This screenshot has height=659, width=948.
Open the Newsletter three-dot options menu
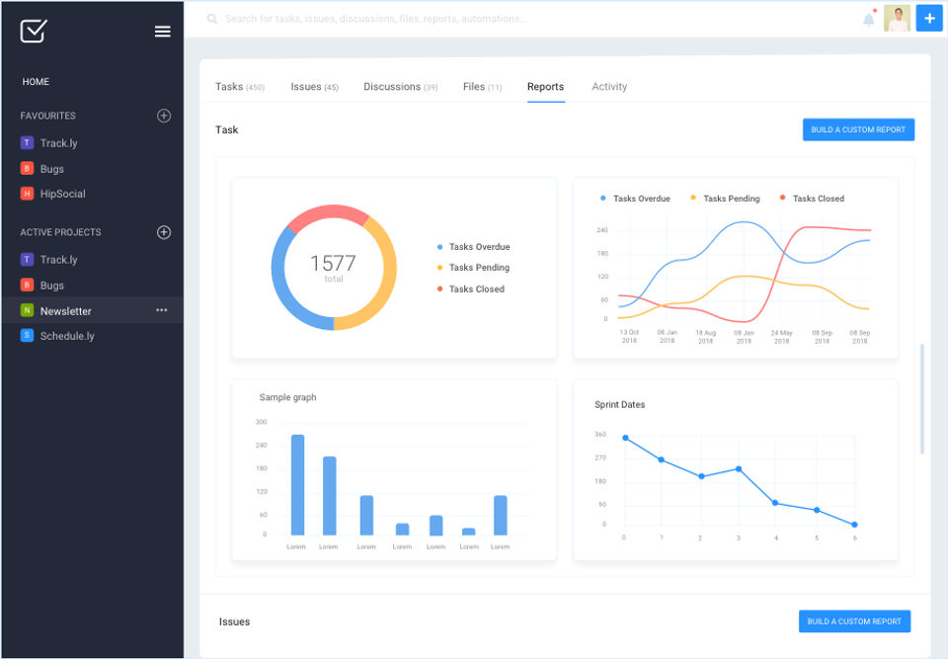(x=161, y=310)
